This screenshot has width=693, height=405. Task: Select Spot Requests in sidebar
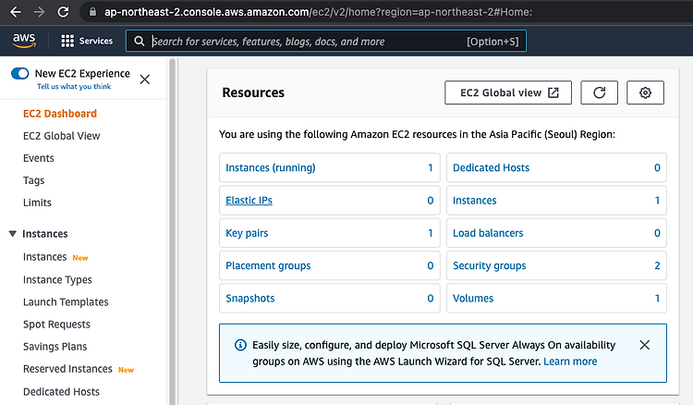(56, 325)
